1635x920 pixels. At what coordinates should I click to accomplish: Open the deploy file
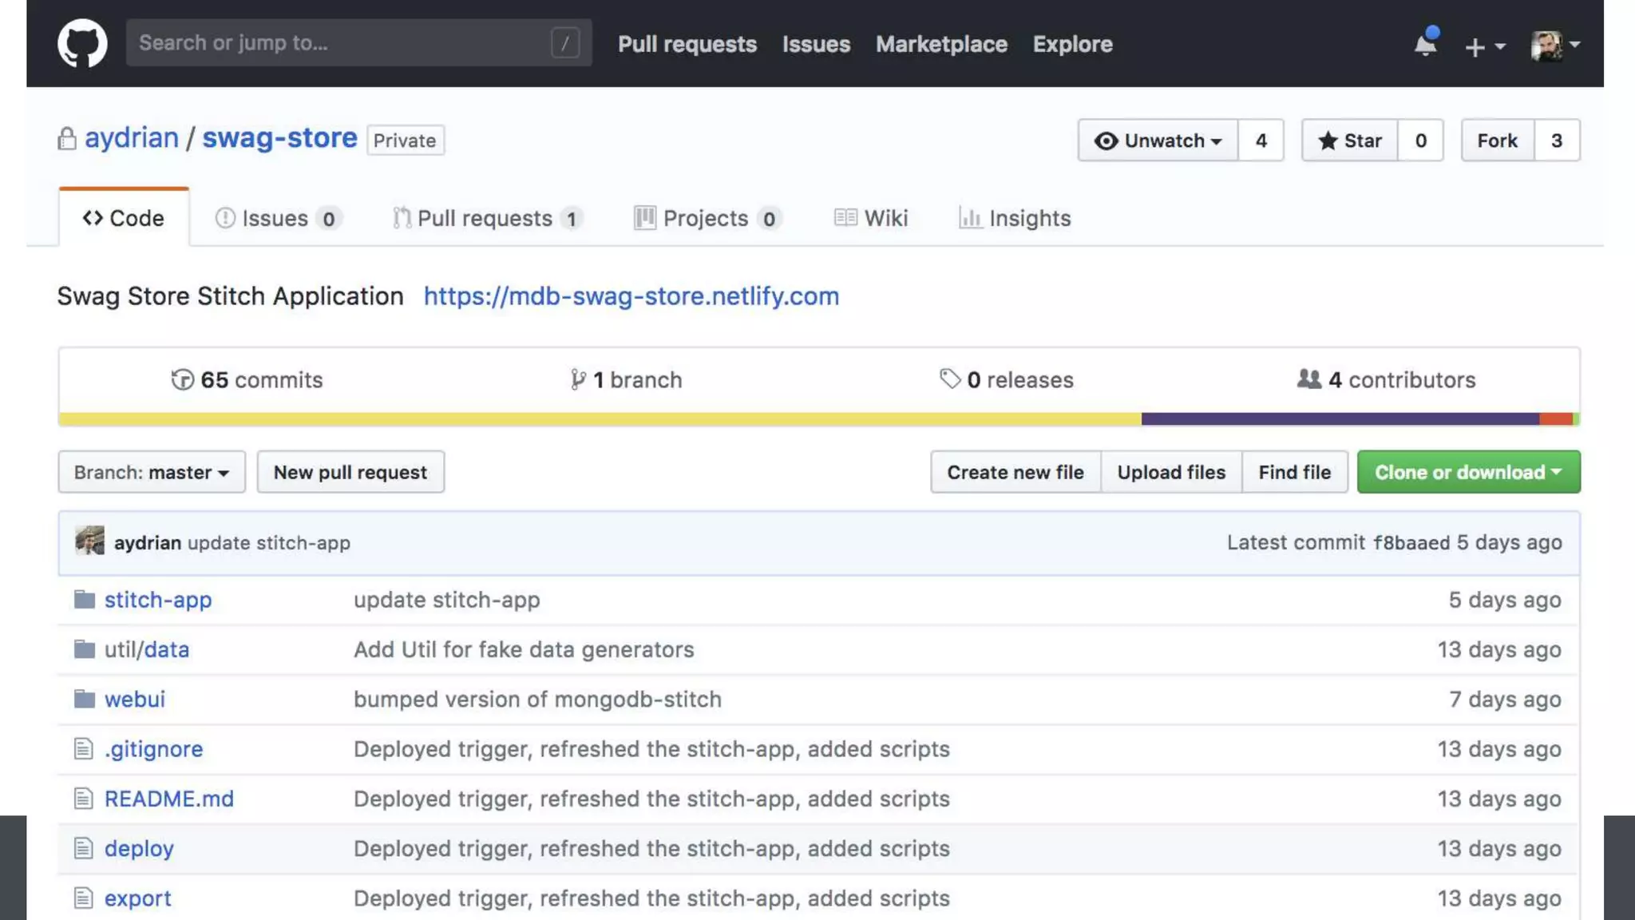tap(139, 849)
